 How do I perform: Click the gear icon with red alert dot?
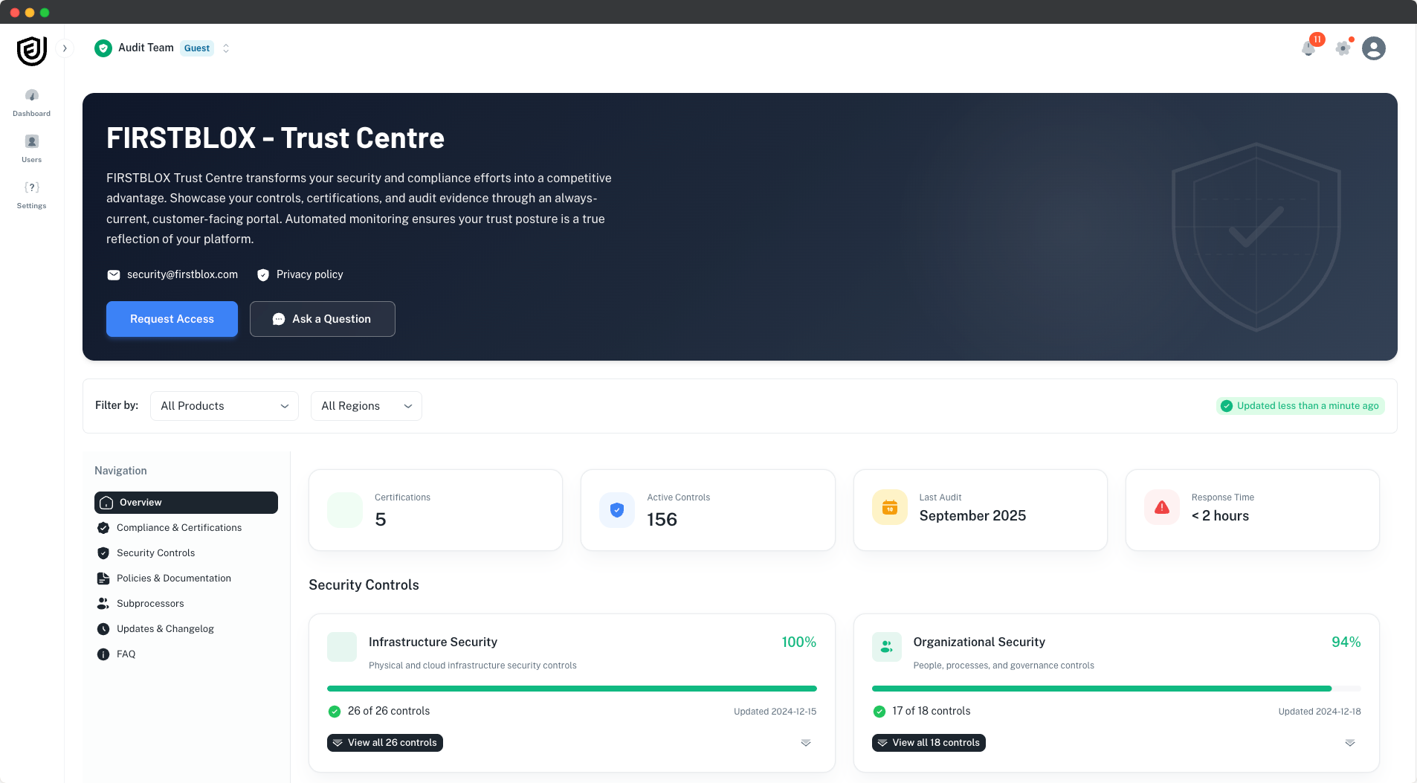pyautogui.click(x=1341, y=48)
